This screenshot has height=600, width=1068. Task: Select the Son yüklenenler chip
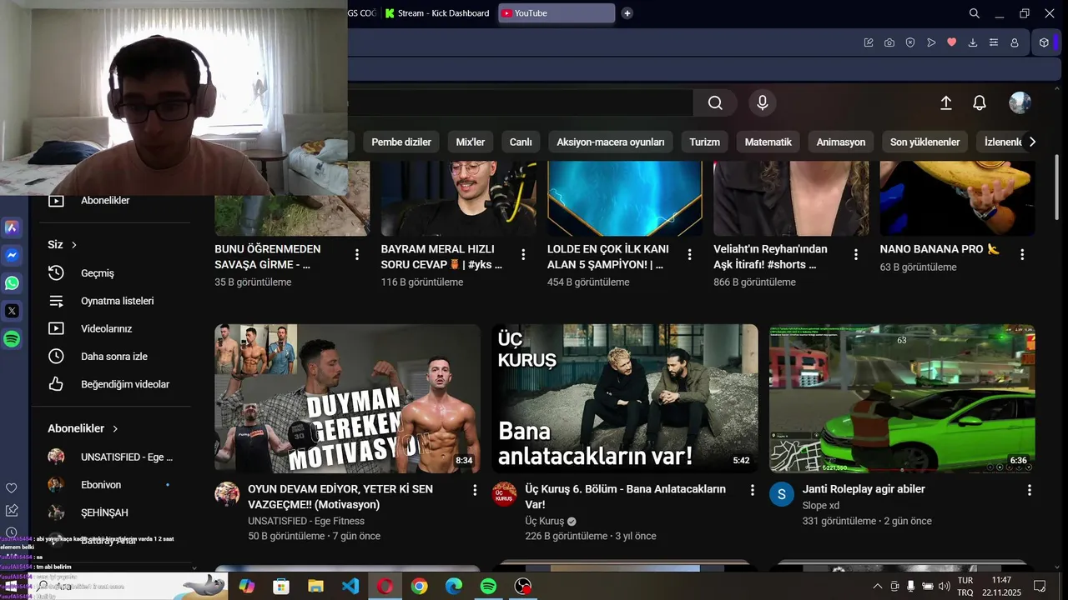pos(924,142)
